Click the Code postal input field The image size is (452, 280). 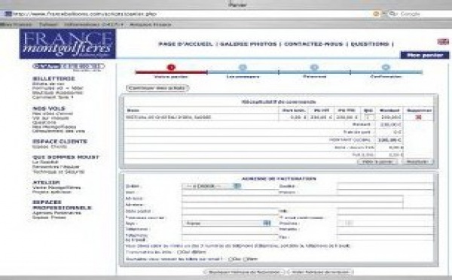tap(230, 212)
